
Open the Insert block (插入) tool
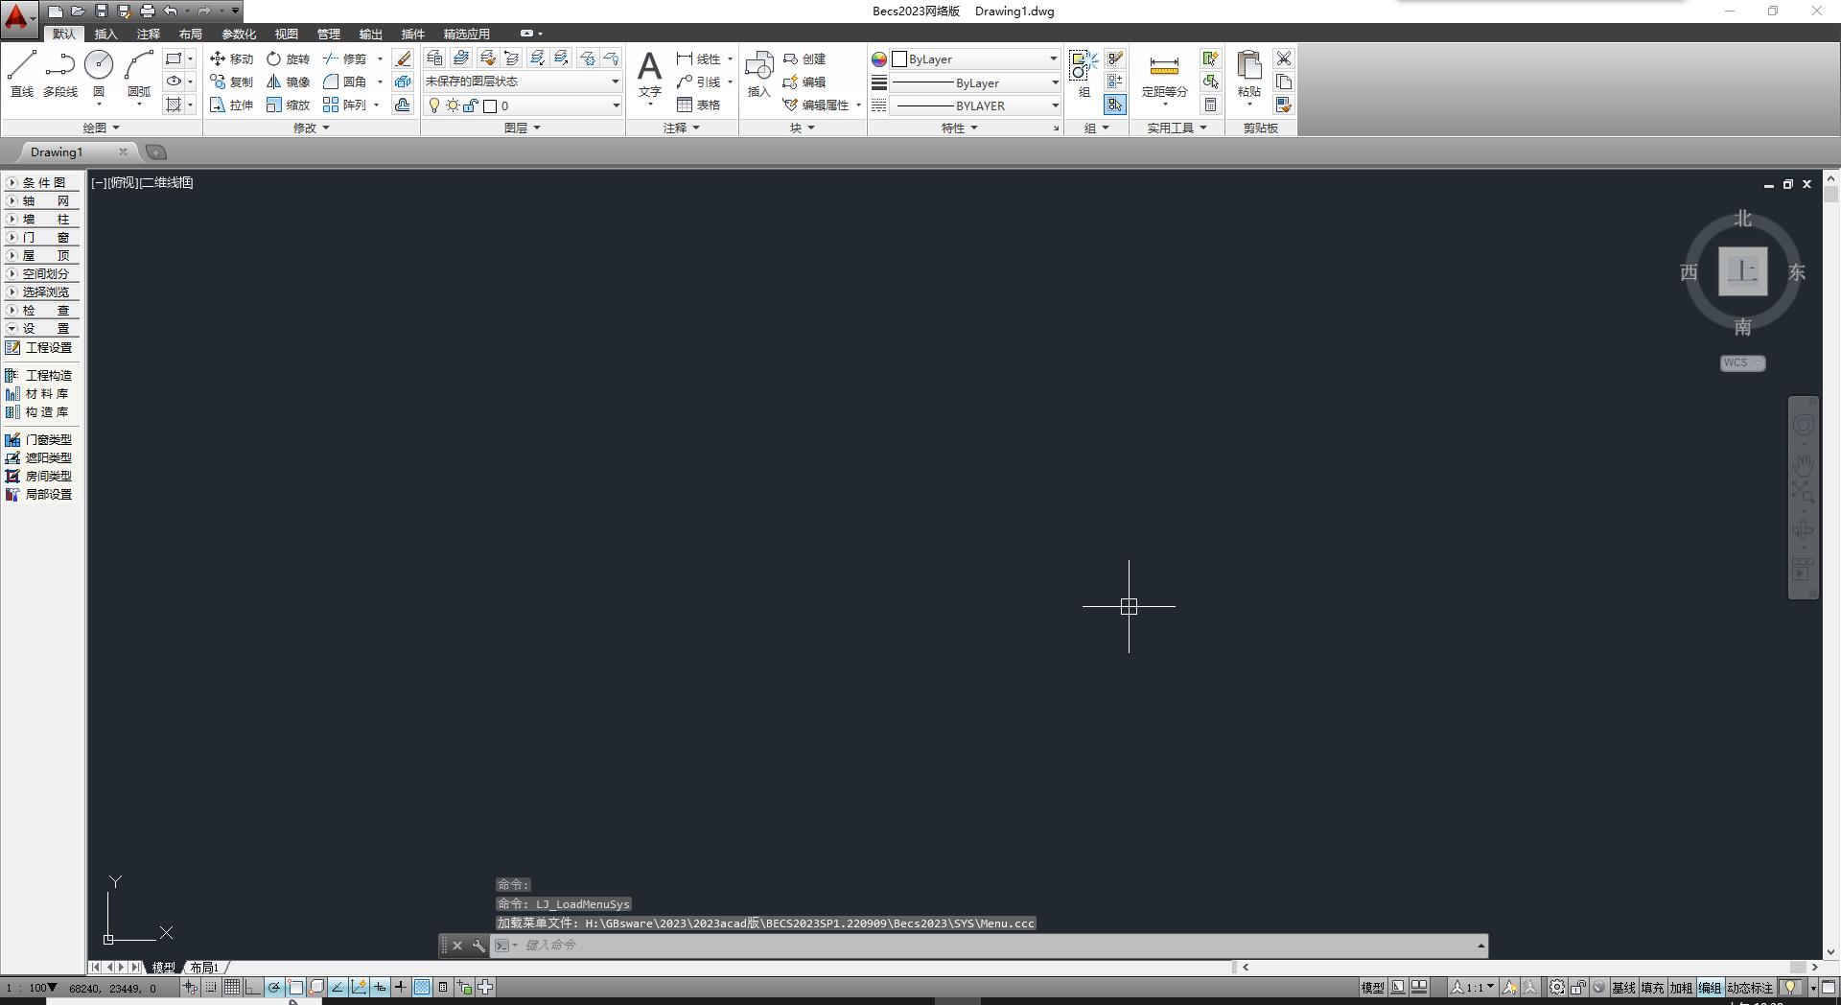(x=758, y=75)
